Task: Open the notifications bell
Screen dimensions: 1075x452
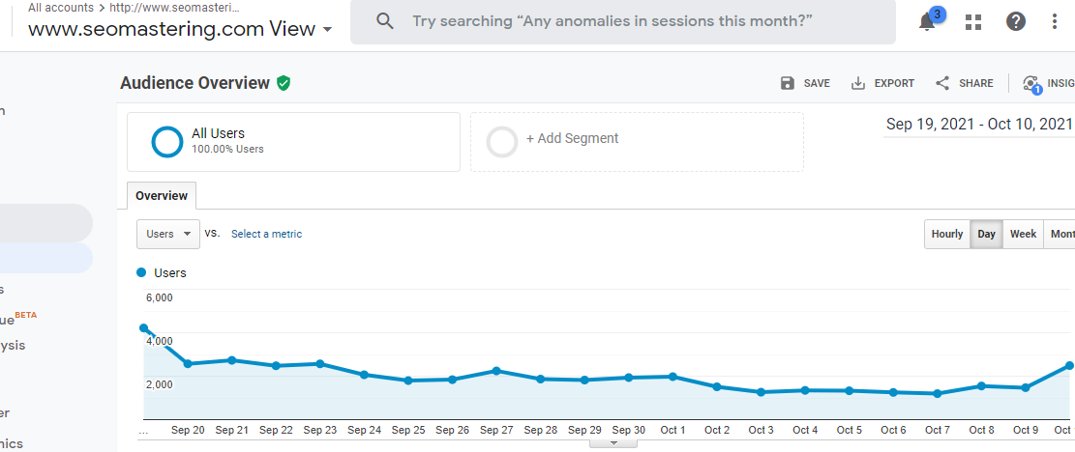Action: (x=927, y=21)
